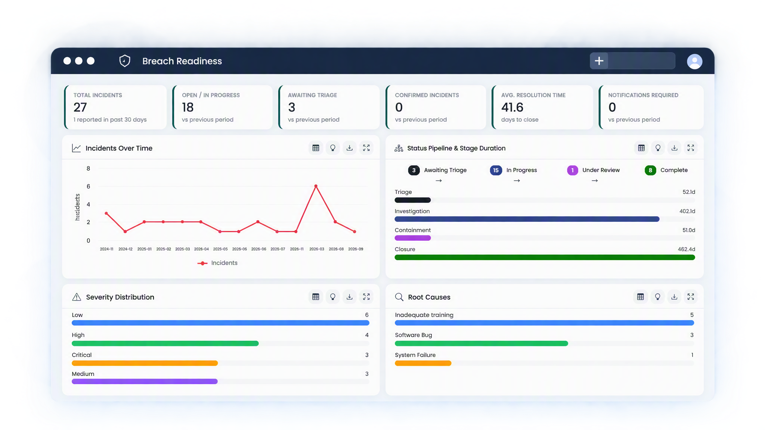Viewport: 765px width, 430px height.
Task: Select the Under Review pipeline stage
Action: 594,170
